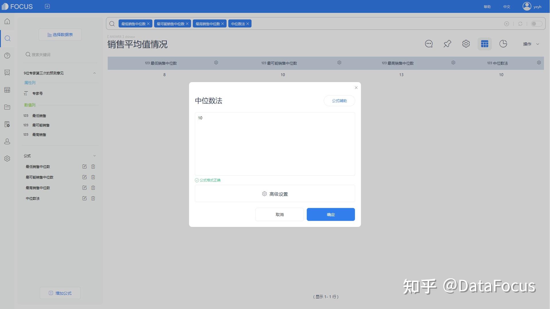Cancel the formula dialog with 取消
This screenshot has height=309, width=550.
(x=279, y=214)
